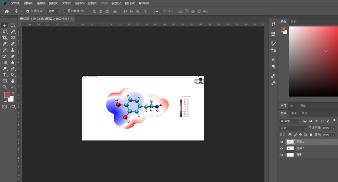Click the Home button in options bar
This screenshot has height=182, width=338.
7,11
